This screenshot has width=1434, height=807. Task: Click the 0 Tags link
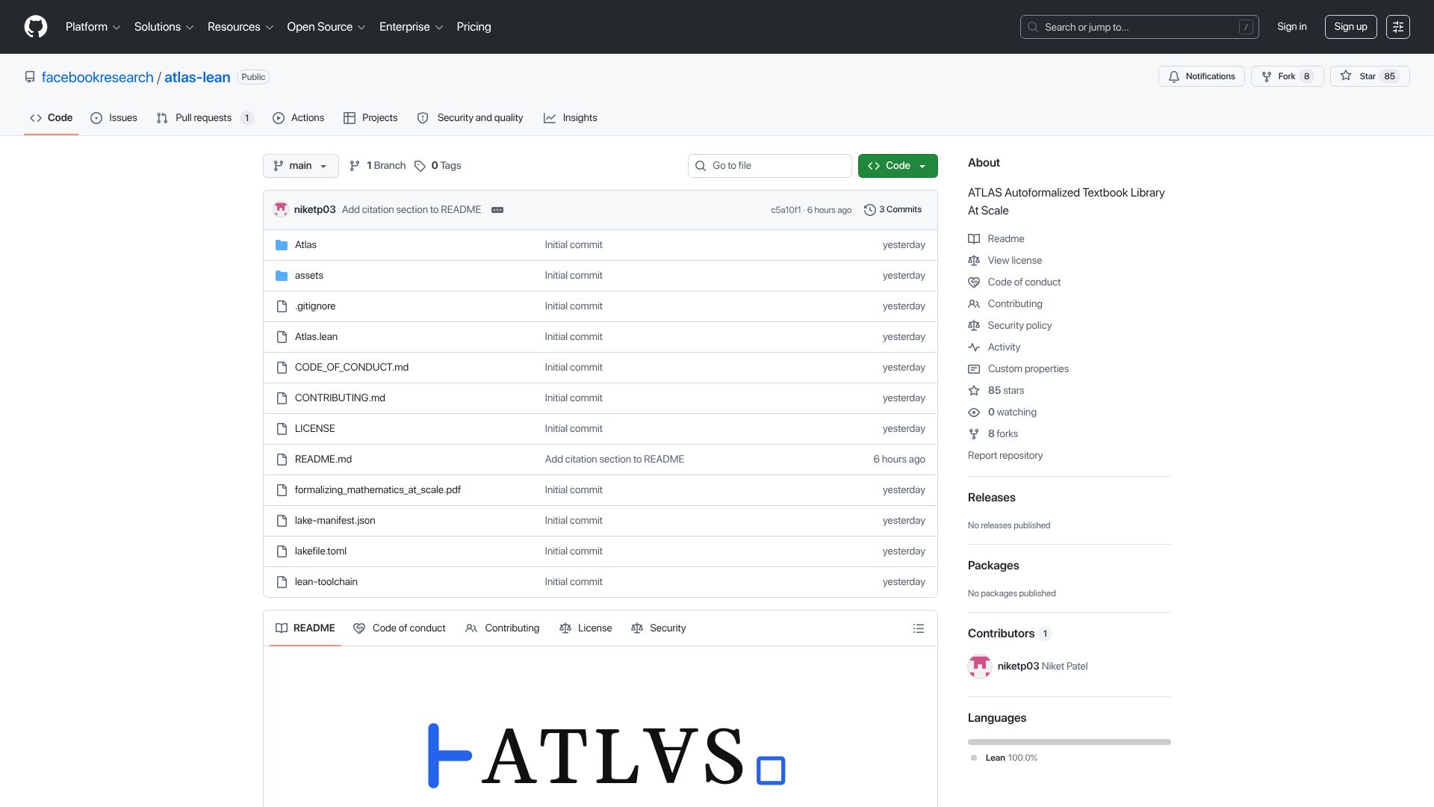pos(438,166)
